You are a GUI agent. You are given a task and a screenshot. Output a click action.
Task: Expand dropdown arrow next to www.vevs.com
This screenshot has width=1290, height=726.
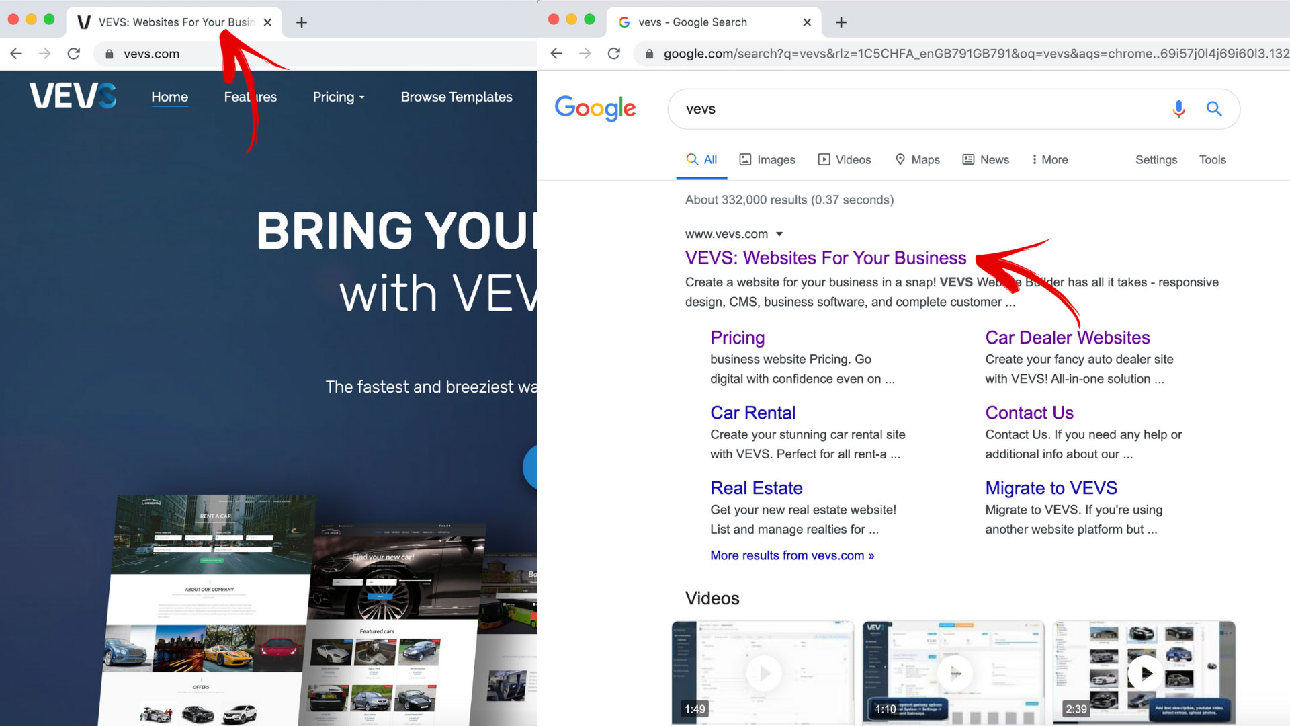click(x=779, y=234)
